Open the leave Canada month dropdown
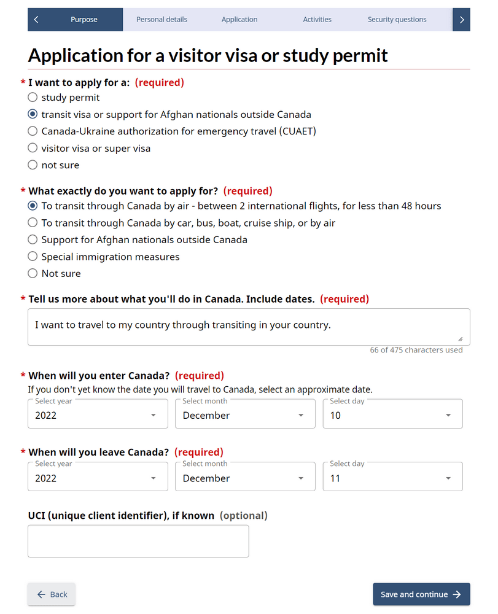This screenshot has height=614, width=498. tap(245, 479)
